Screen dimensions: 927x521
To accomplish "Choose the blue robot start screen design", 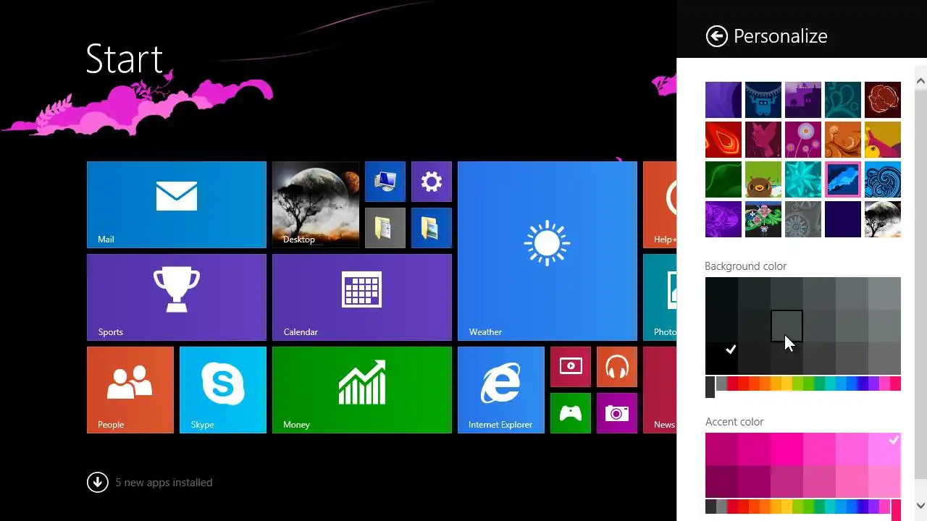I will tap(763, 100).
